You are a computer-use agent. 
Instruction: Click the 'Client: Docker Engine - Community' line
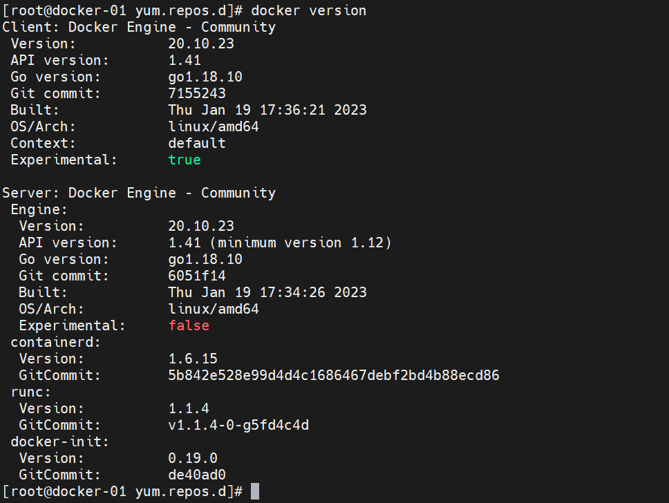coord(139,27)
